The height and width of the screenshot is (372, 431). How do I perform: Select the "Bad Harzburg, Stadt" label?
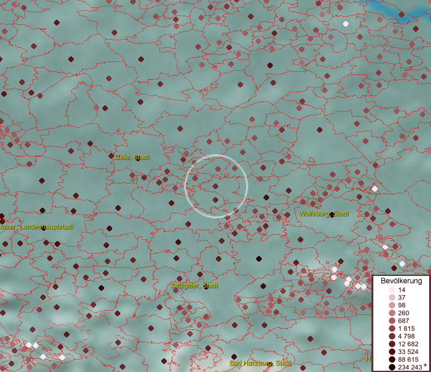click(x=260, y=363)
